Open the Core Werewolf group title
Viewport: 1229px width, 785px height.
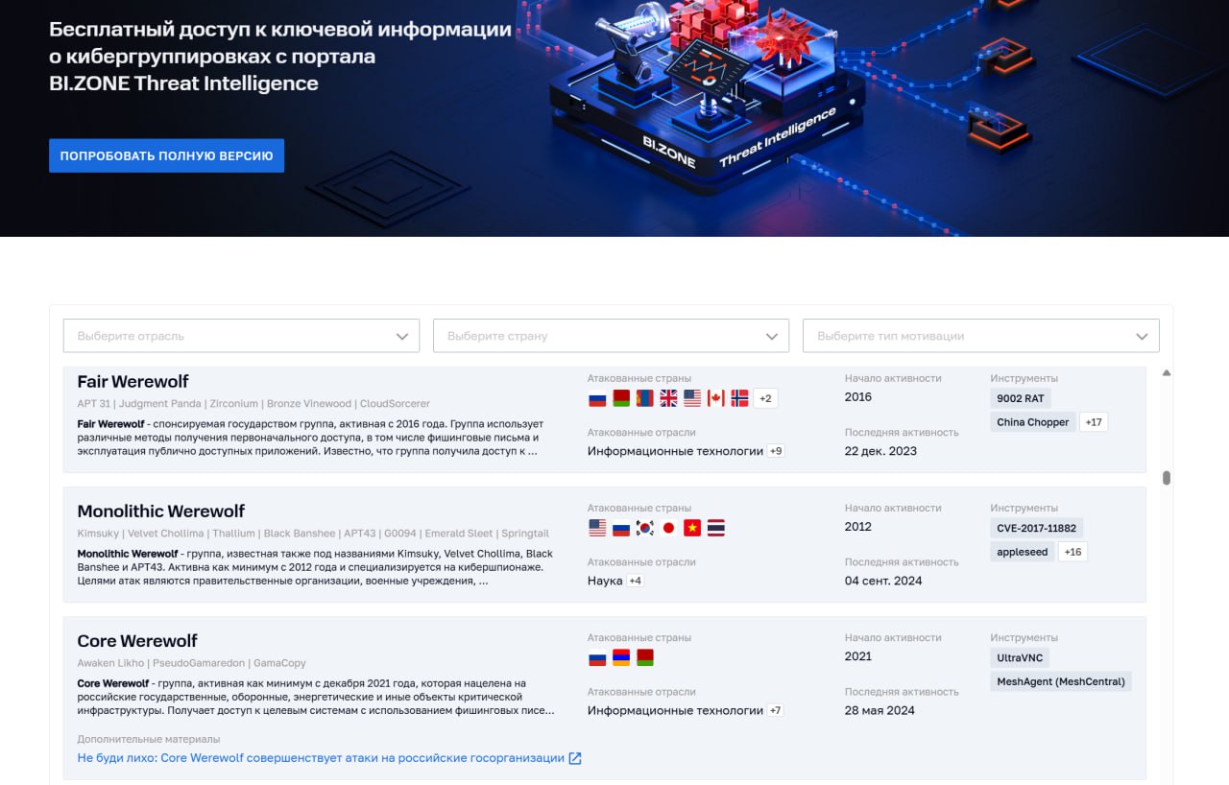tap(137, 640)
